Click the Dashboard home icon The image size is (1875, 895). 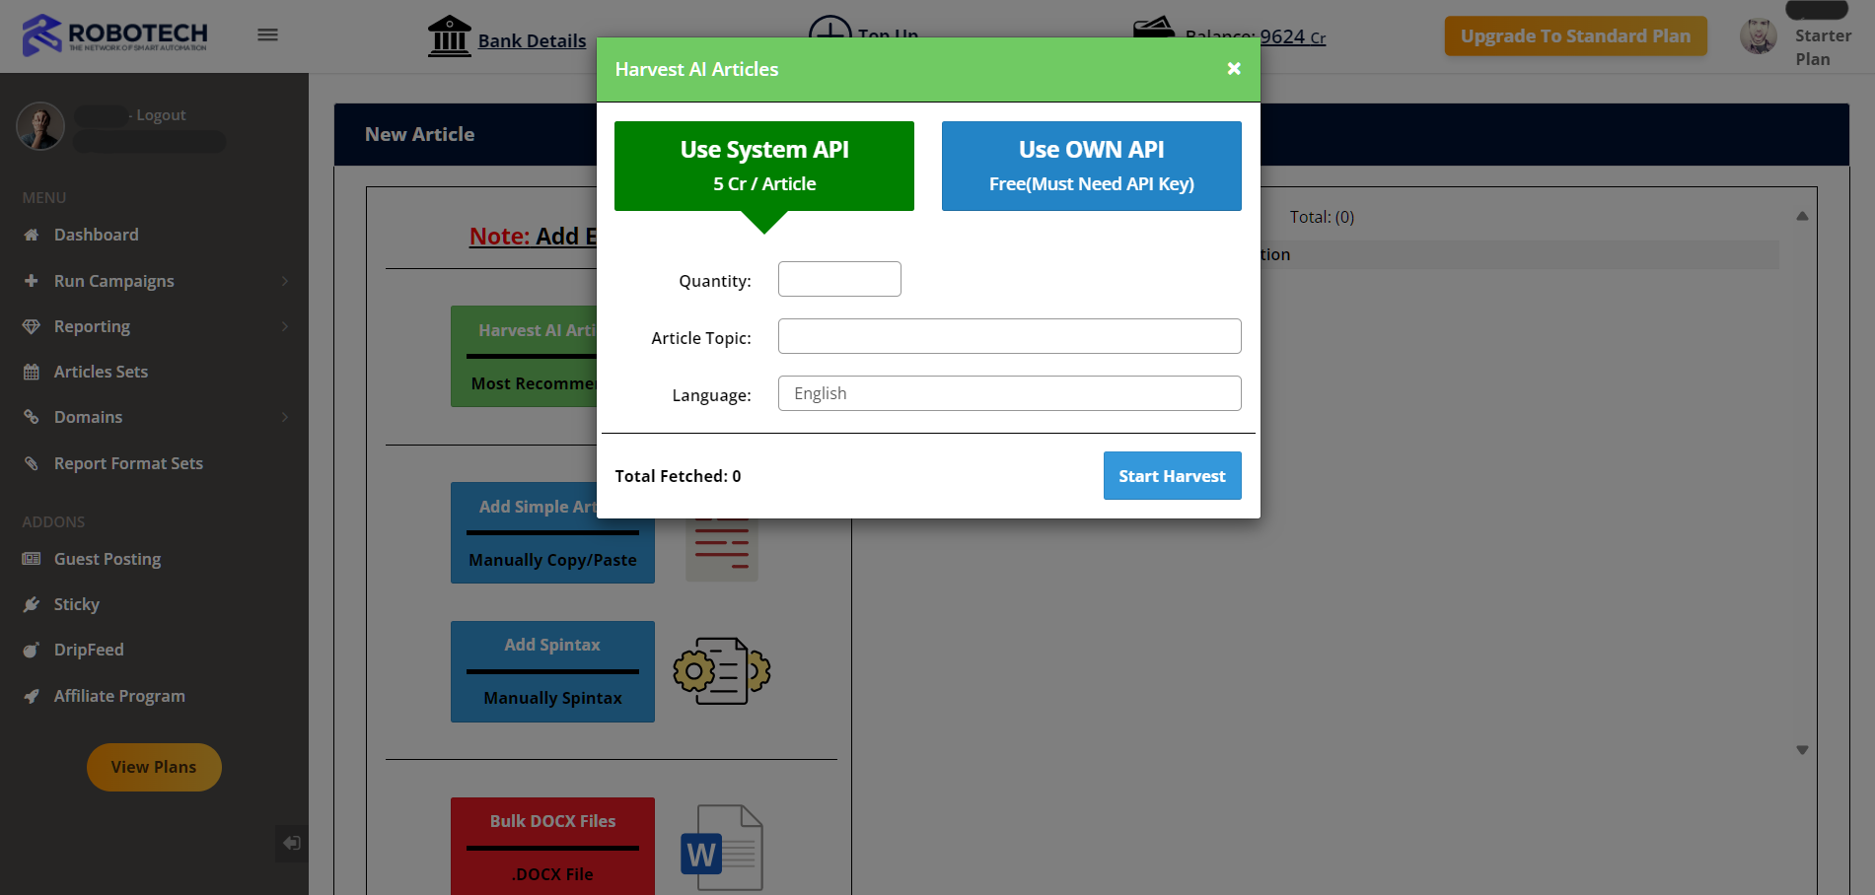[32, 236]
